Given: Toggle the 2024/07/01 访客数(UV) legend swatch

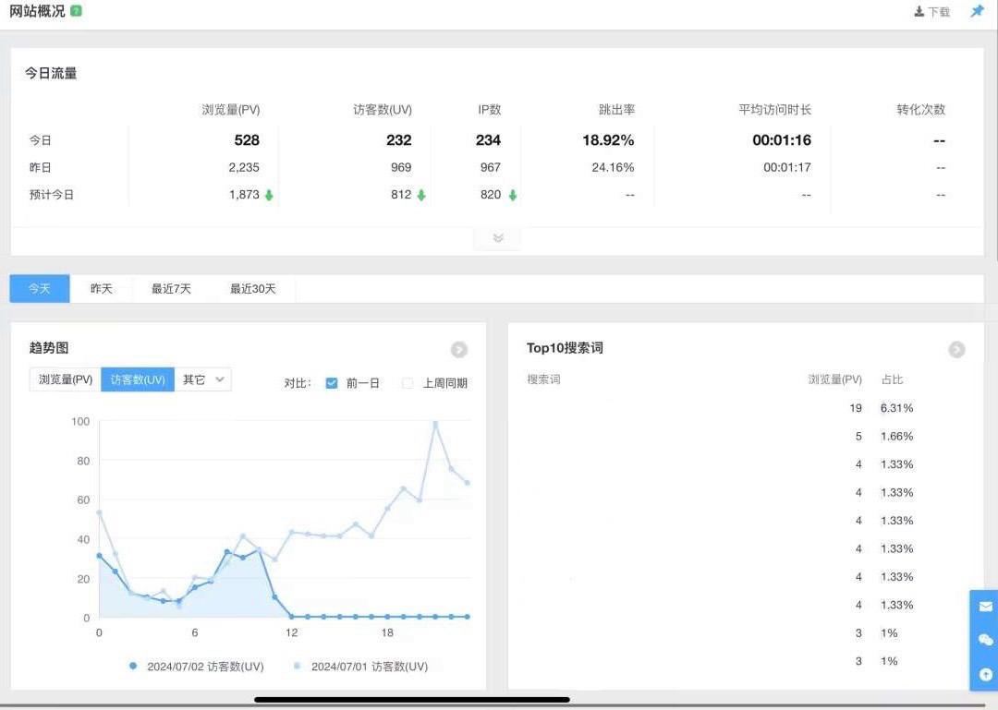Looking at the screenshot, I should coord(297,667).
